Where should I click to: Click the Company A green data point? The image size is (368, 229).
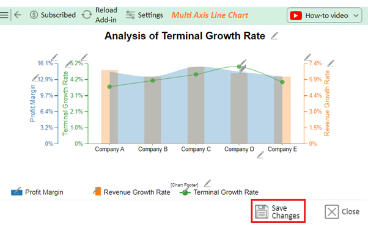click(x=109, y=87)
